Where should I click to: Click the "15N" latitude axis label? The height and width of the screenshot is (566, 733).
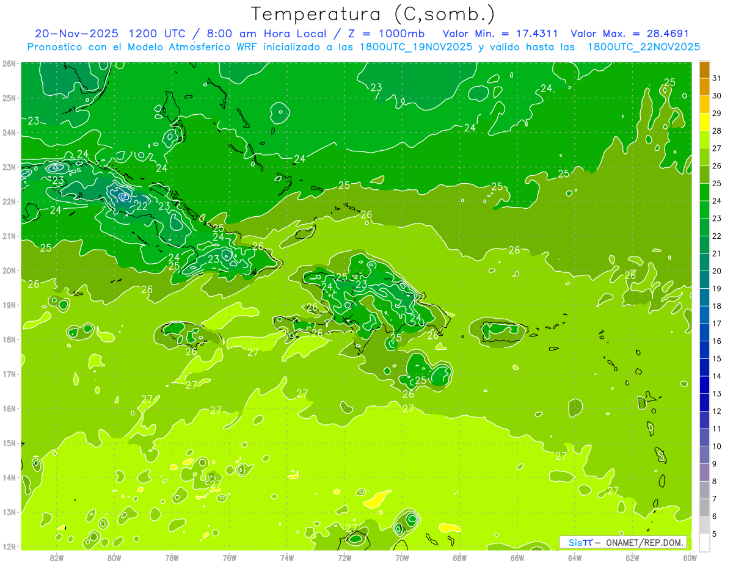coord(9,443)
